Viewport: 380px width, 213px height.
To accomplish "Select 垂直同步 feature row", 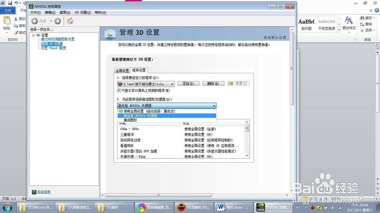I will [181, 146].
